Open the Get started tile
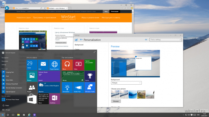209x117 pixels. click(x=67, y=88)
